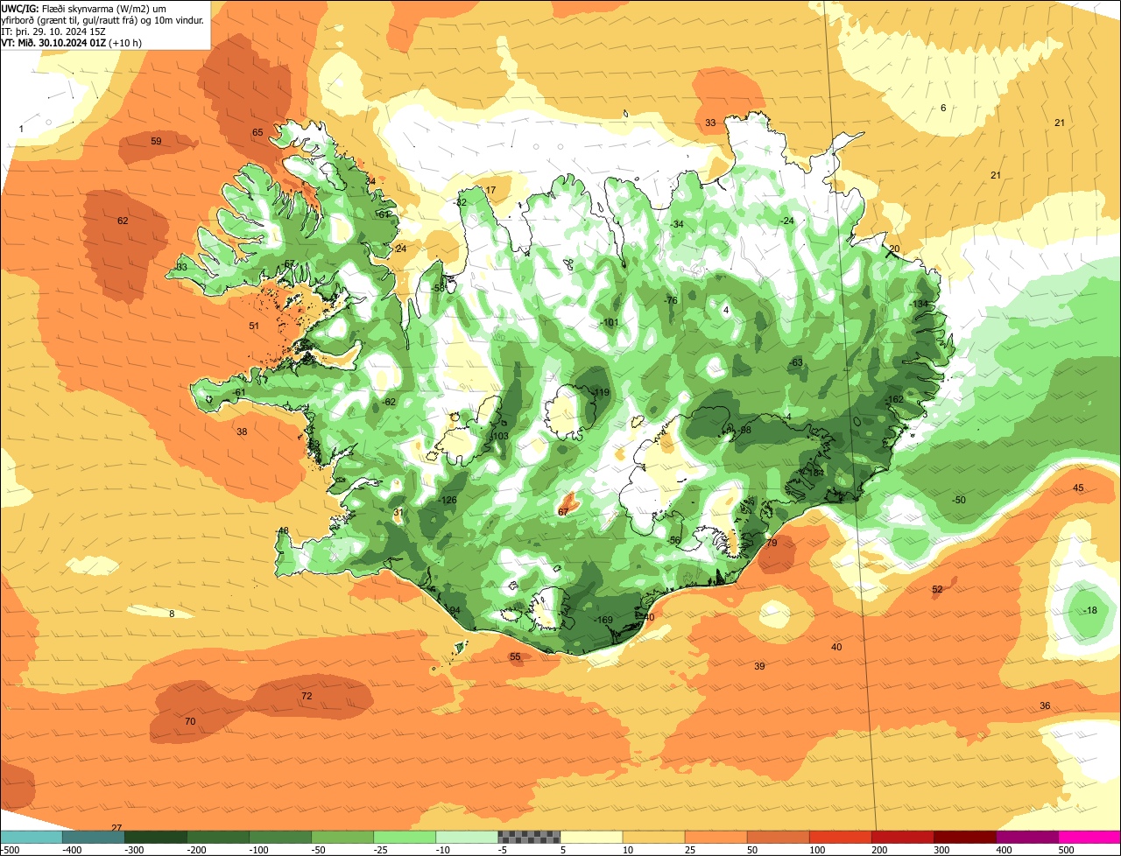Pick the orange 25 to 50 legend swatch
Viewport: 1121px width, 856px height.
tap(716, 837)
